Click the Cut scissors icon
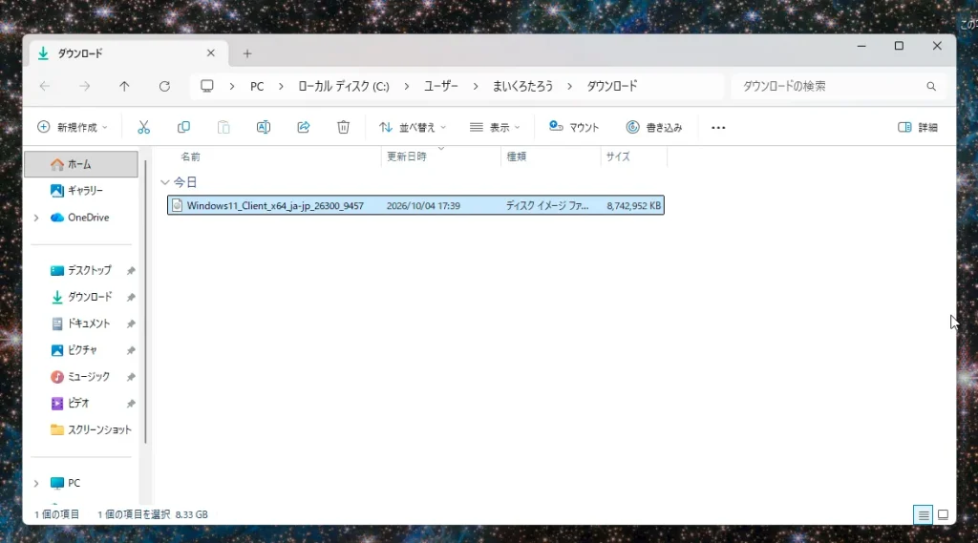Image resolution: width=978 pixels, height=543 pixels. click(143, 127)
